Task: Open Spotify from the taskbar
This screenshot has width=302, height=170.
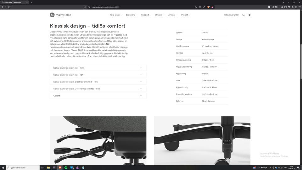Action: pos(66,167)
